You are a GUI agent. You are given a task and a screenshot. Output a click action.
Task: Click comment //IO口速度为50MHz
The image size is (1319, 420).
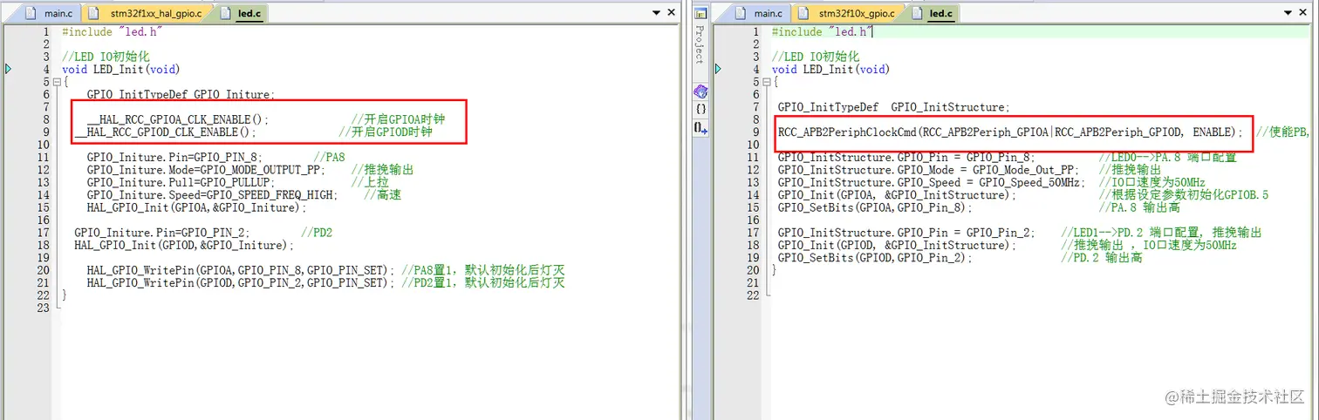click(x=1152, y=182)
